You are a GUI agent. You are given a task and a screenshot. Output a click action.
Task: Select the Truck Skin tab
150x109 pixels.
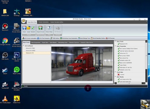pos(45,42)
